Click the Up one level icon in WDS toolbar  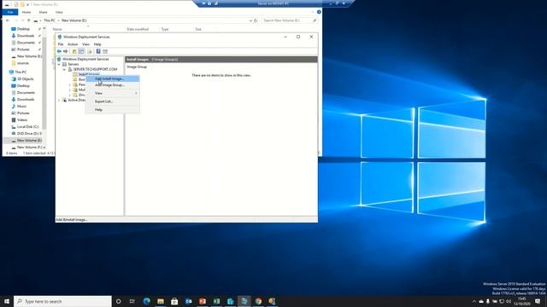(74, 51)
